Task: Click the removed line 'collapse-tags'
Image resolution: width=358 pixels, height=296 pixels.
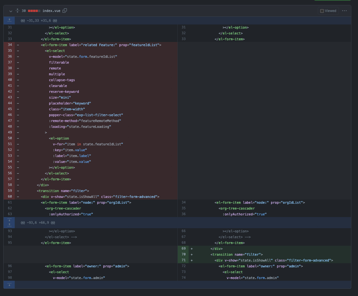Action: point(62,80)
